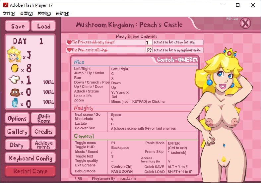This screenshot has width=261, height=183.
Task: Open the 文件(F) menu
Action: point(9,14)
